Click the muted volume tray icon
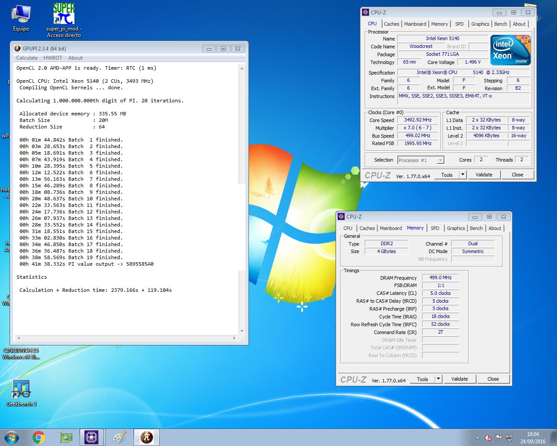The image size is (557, 446). click(489, 438)
